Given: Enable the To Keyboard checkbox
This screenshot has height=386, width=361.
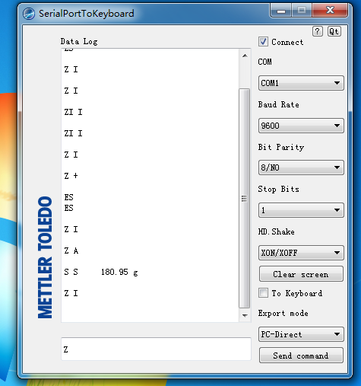Looking at the screenshot, I should pos(263,293).
